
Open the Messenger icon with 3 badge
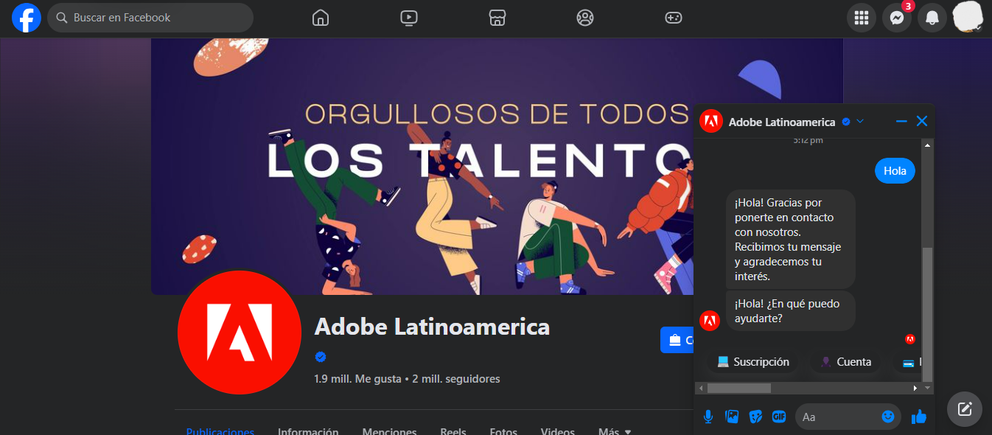coord(897,18)
